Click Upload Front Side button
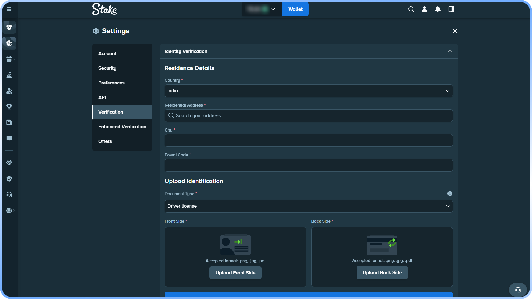Image resolution: width=532 pixels, height=299 pixels. tap(236, 273)
